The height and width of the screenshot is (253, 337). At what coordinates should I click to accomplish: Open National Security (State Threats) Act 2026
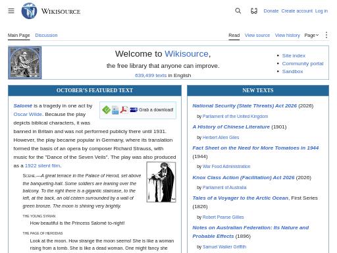(x=245, y=105)
